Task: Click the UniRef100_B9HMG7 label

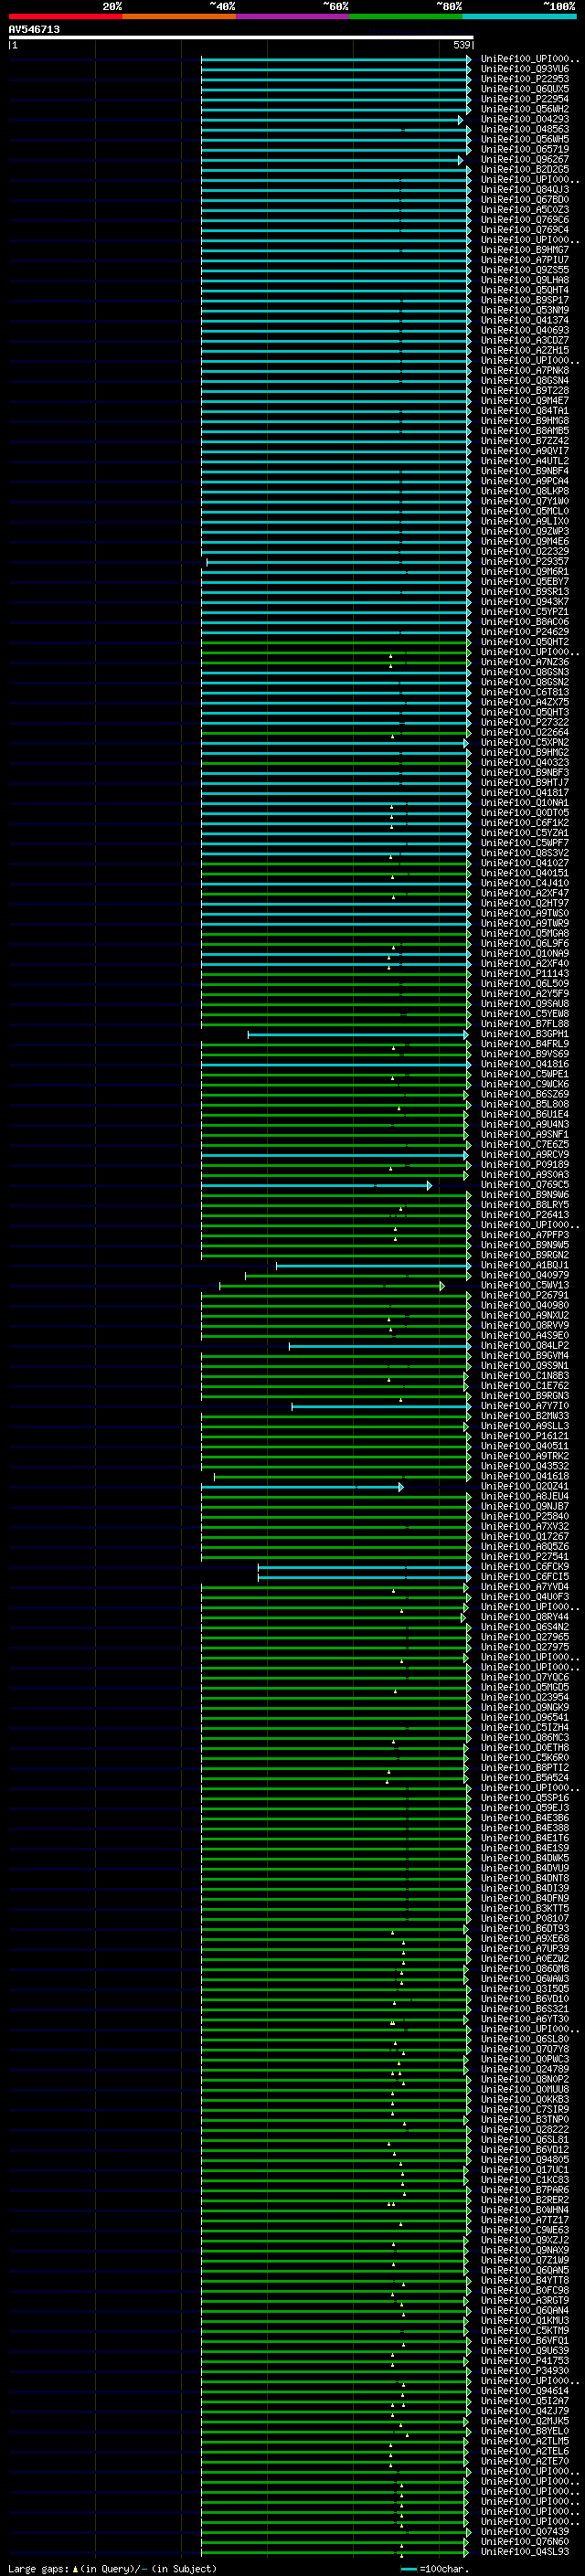Action: tap(525, 250)
